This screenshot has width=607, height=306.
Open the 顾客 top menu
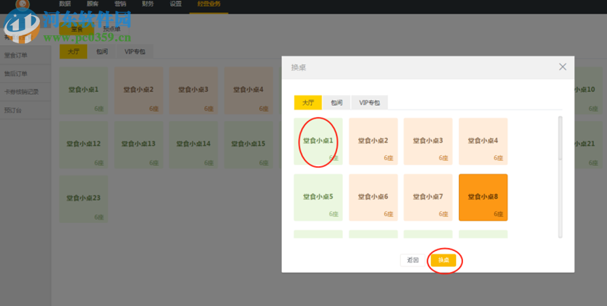(92, 5)
